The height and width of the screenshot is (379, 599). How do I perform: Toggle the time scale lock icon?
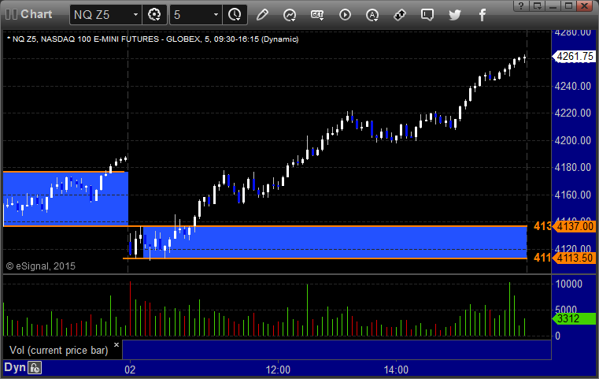(x=35, y=368)
